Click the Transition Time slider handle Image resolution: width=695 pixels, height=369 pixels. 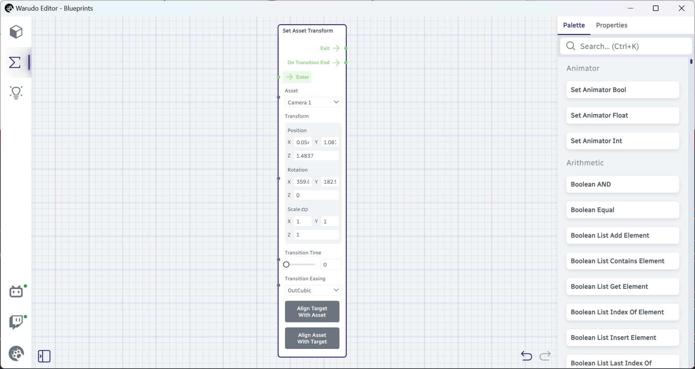(286, 265)
